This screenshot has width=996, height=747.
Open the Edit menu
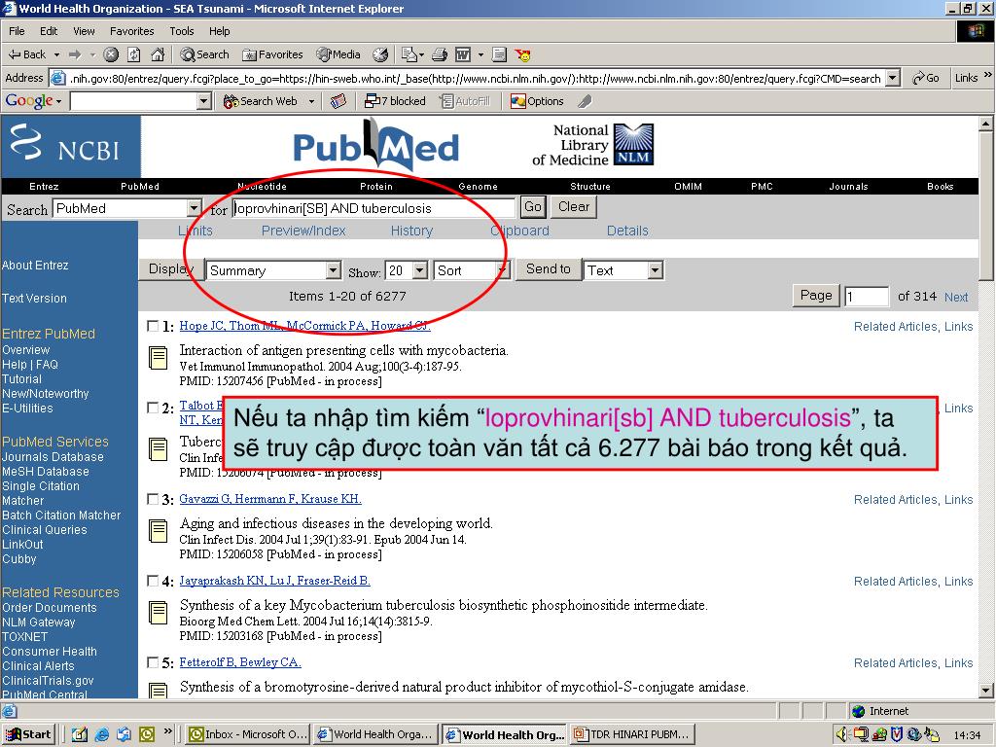click(49, 31)
